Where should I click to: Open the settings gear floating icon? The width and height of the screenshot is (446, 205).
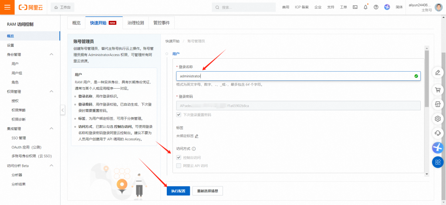pyautogui.click(x=438, y=119)
